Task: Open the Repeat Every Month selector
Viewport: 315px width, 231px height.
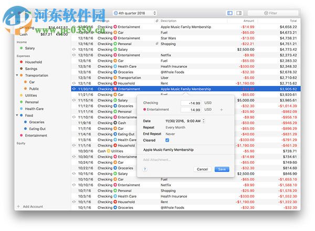Action: click(x=175, y=128)
